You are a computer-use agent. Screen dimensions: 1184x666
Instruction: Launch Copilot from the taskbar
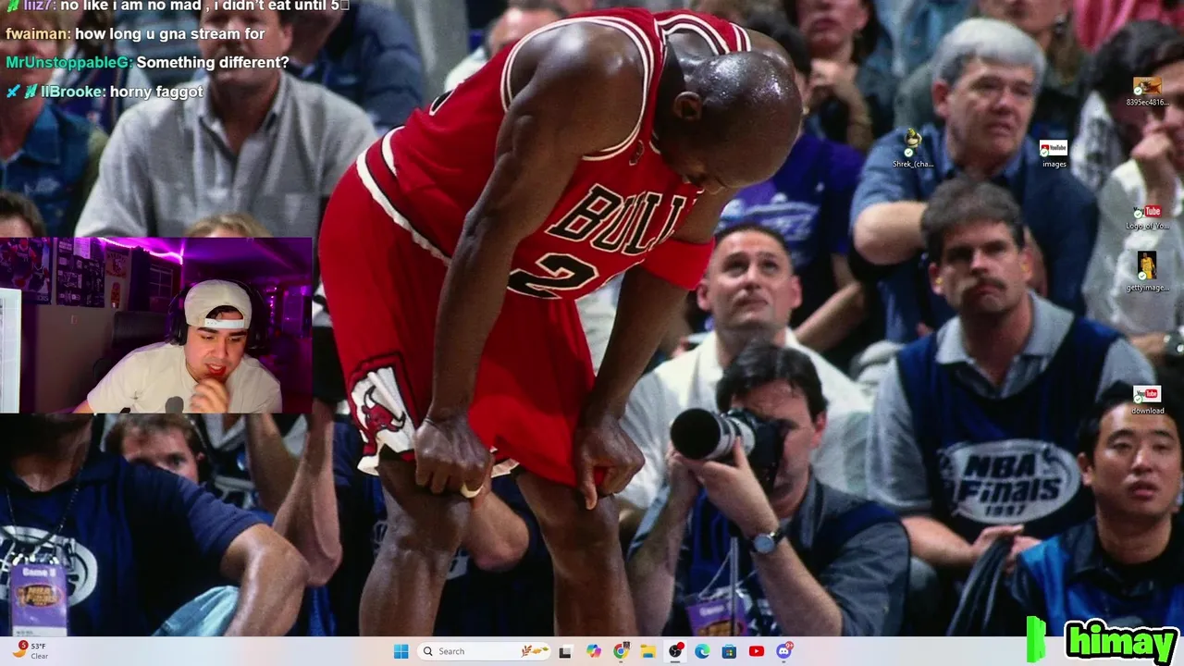pyautogui.click(x=593, y=651)
